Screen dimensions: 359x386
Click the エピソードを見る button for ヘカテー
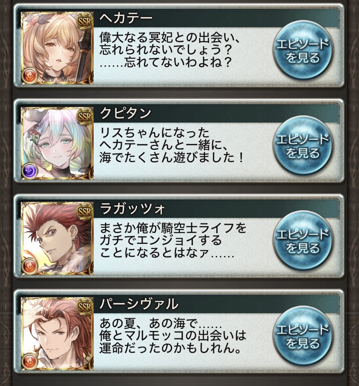[303, 51]
